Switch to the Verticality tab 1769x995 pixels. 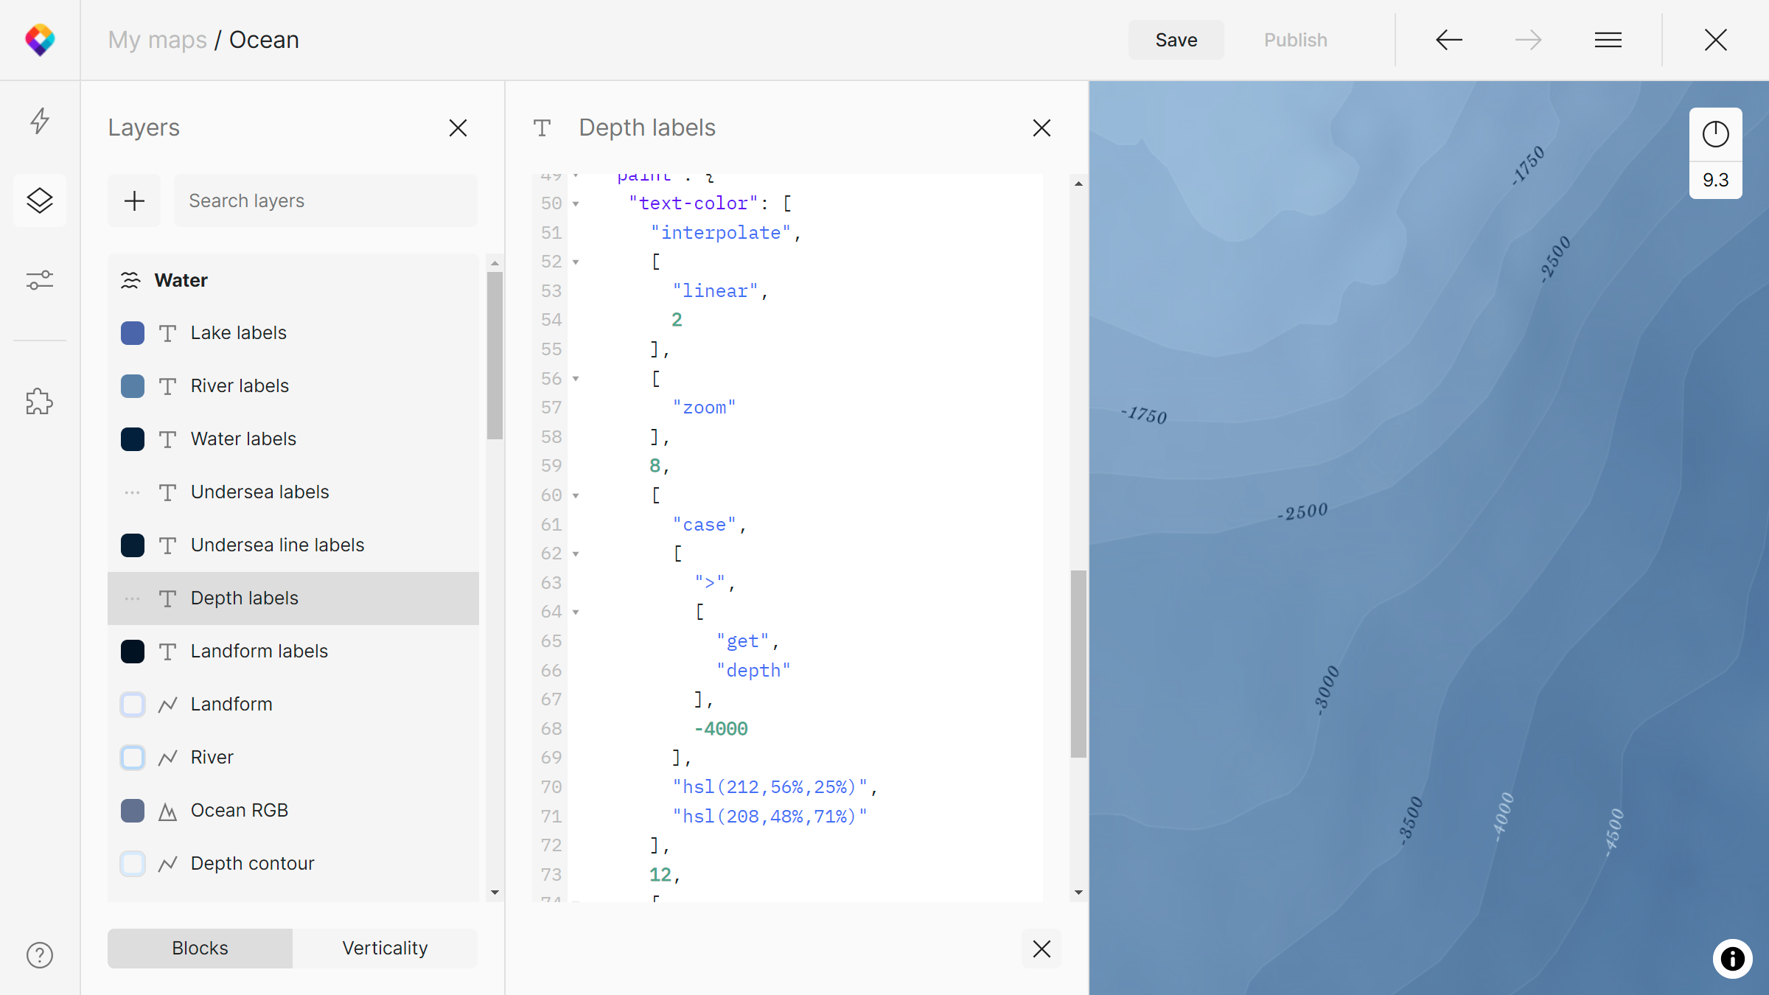(x=385, y=948)
